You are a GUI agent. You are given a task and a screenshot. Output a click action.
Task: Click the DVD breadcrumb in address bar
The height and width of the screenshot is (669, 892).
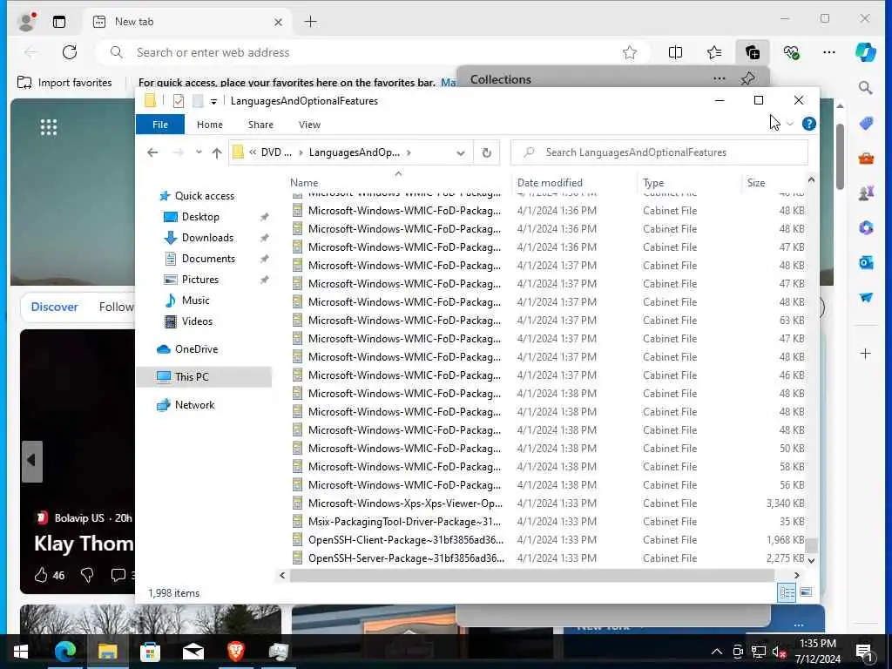pos(276,152)
